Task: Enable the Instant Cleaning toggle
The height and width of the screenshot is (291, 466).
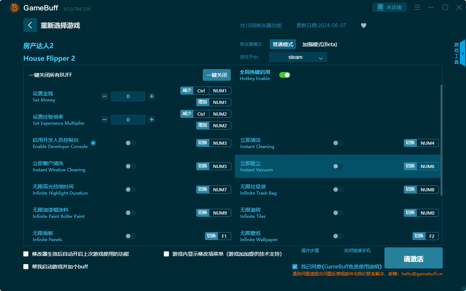Action: (338, 143)
